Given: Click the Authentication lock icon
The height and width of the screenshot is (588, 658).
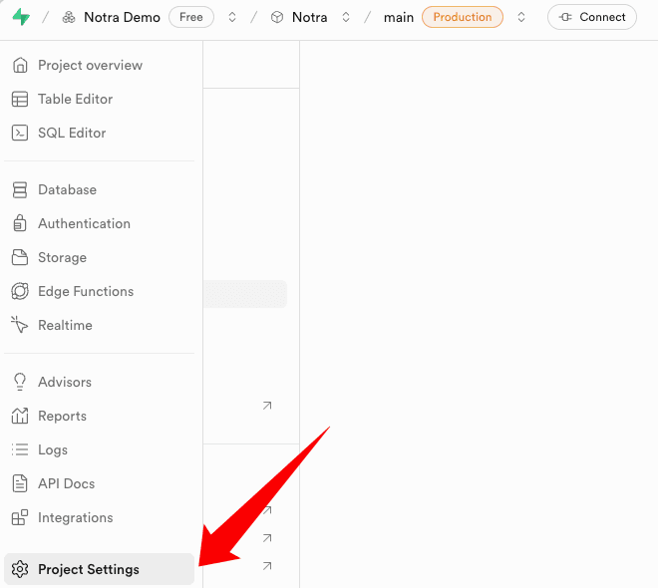Looking at the screenshot, I should [20, 224].
